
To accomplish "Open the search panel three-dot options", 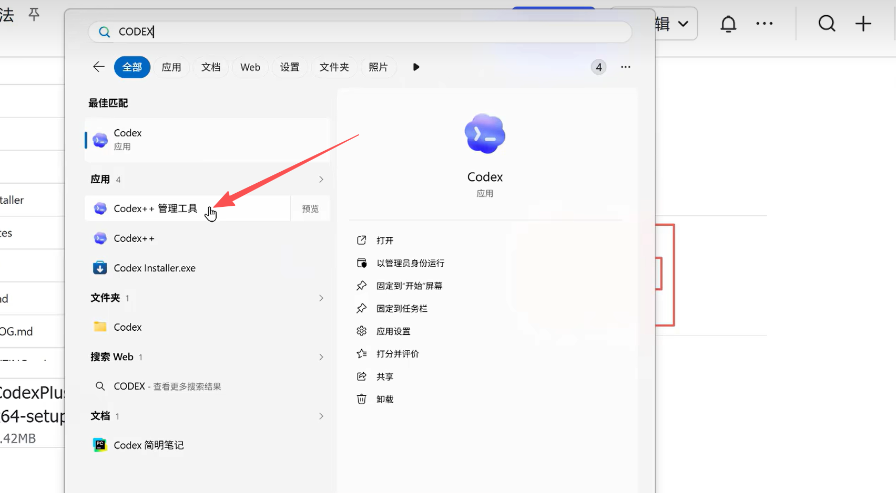I will tap(625, 67).
